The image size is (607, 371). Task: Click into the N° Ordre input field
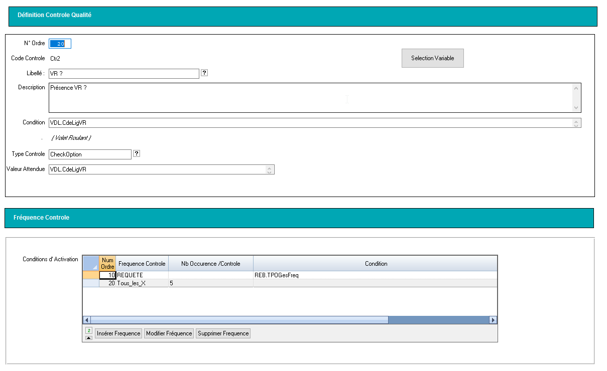click(60, 44)
